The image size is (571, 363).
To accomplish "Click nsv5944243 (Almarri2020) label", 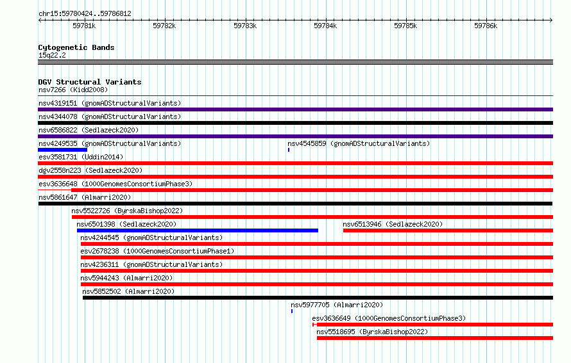I will (x=126, y=278).
